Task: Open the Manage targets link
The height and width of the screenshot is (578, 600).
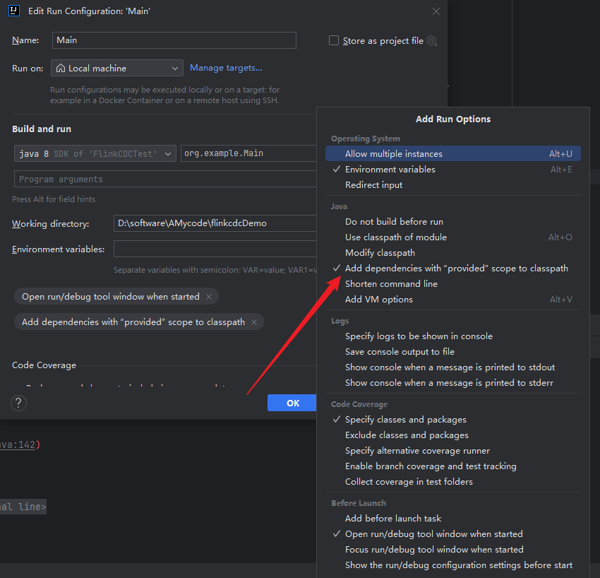Action: (226, 68)
